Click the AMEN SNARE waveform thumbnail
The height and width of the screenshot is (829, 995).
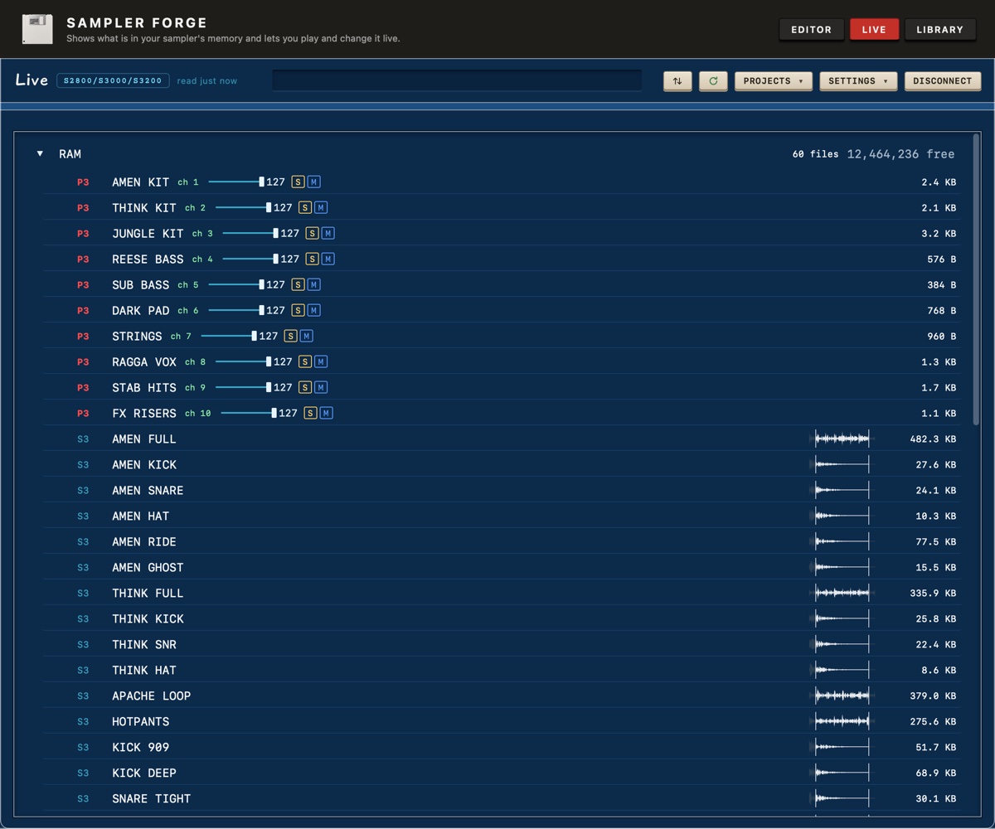click(x=842, y=490)
